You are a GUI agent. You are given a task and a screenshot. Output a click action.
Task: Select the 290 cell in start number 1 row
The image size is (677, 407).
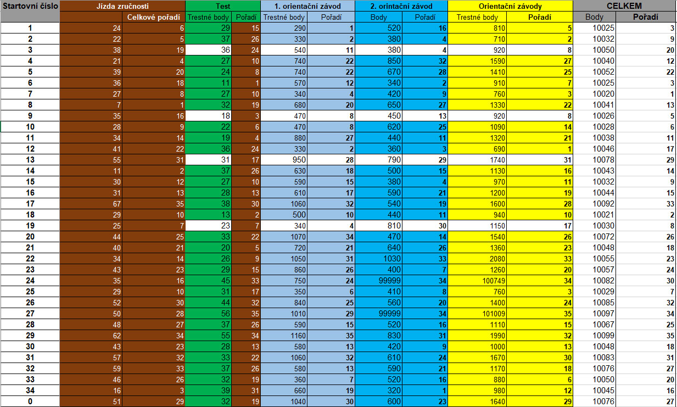283,27
